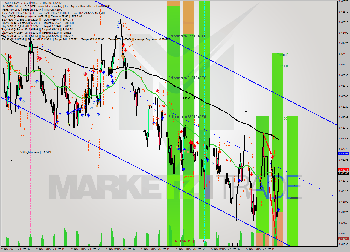Click the 'FSB-HighToBreak | 0.62209' level label
The image size is (350, 252).
[x=34, y=152]
